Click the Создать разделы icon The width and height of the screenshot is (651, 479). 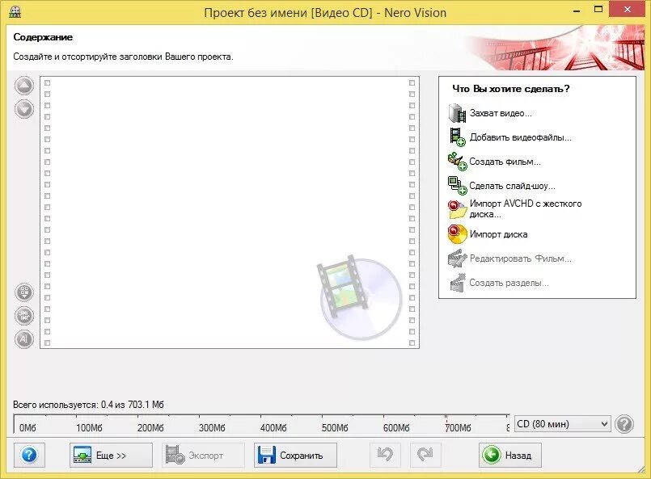coord(457,283)
